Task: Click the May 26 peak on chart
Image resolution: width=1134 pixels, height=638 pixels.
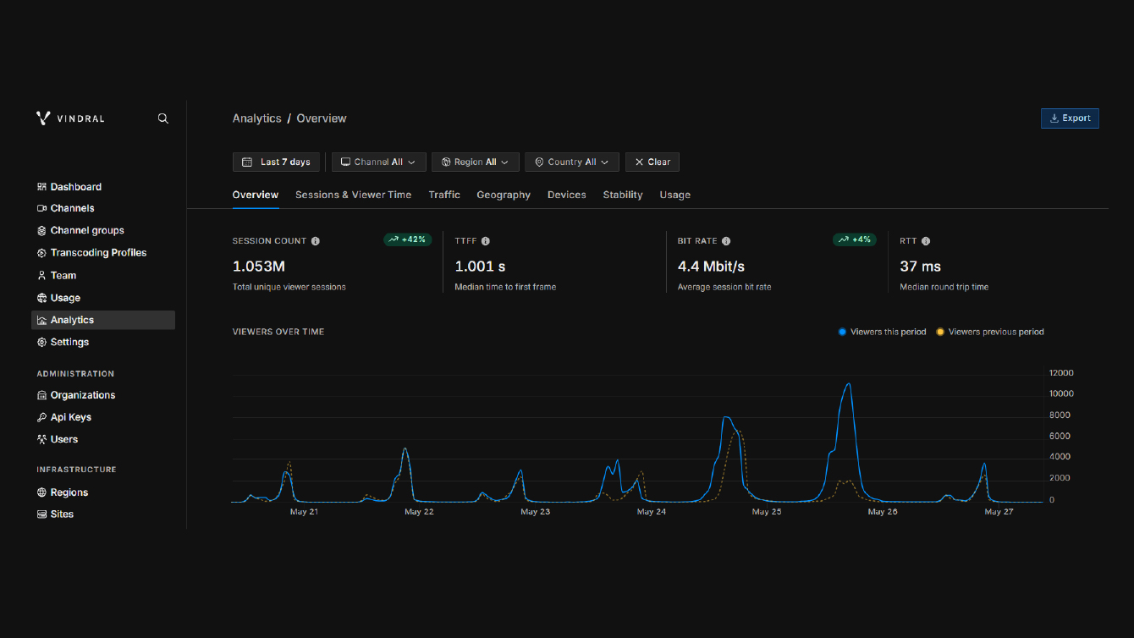Action: pyautogui.click(x=847, y=385)
